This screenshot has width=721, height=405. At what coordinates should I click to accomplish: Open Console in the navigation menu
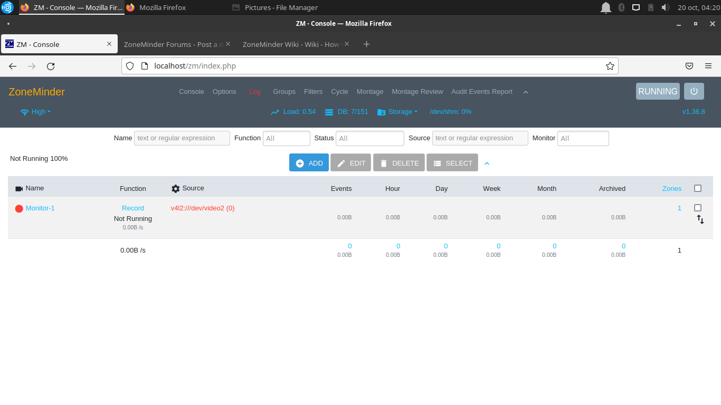click(191, 92)
